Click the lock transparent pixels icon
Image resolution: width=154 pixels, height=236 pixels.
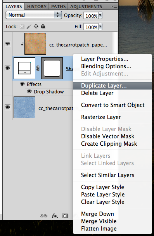(x=22, y=26)
